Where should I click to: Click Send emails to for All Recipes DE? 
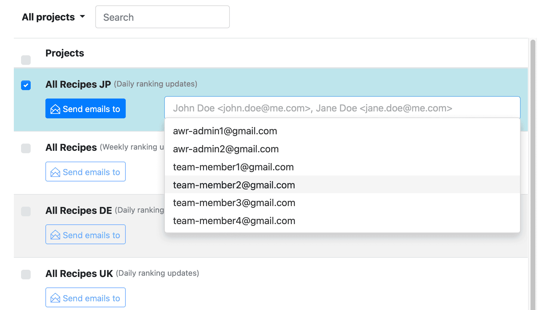click(85, 234)
